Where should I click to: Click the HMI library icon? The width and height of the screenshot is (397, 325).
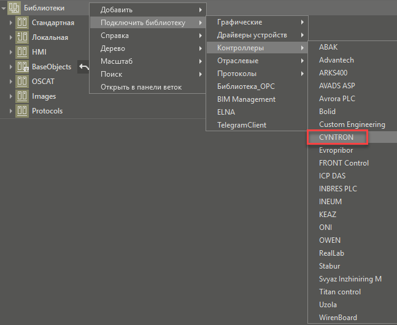coord(22,52)
